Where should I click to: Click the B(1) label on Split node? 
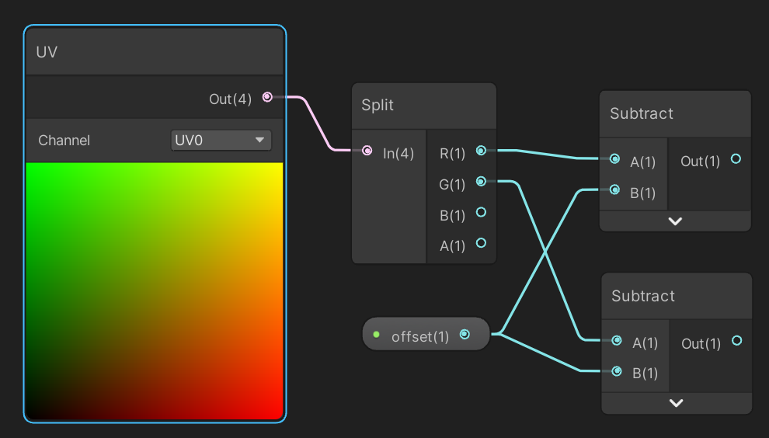click(x=452, y=215)
